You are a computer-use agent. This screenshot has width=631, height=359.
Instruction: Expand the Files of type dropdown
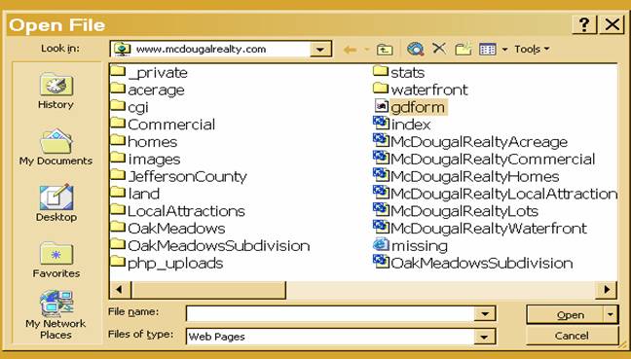(485, 337)
